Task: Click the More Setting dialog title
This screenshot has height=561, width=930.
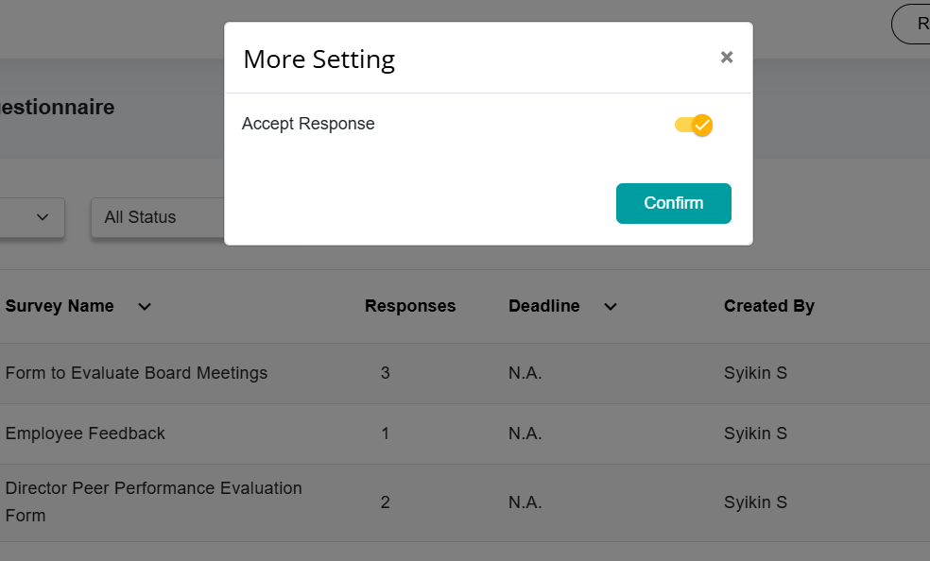Action: tap(319, 59)
